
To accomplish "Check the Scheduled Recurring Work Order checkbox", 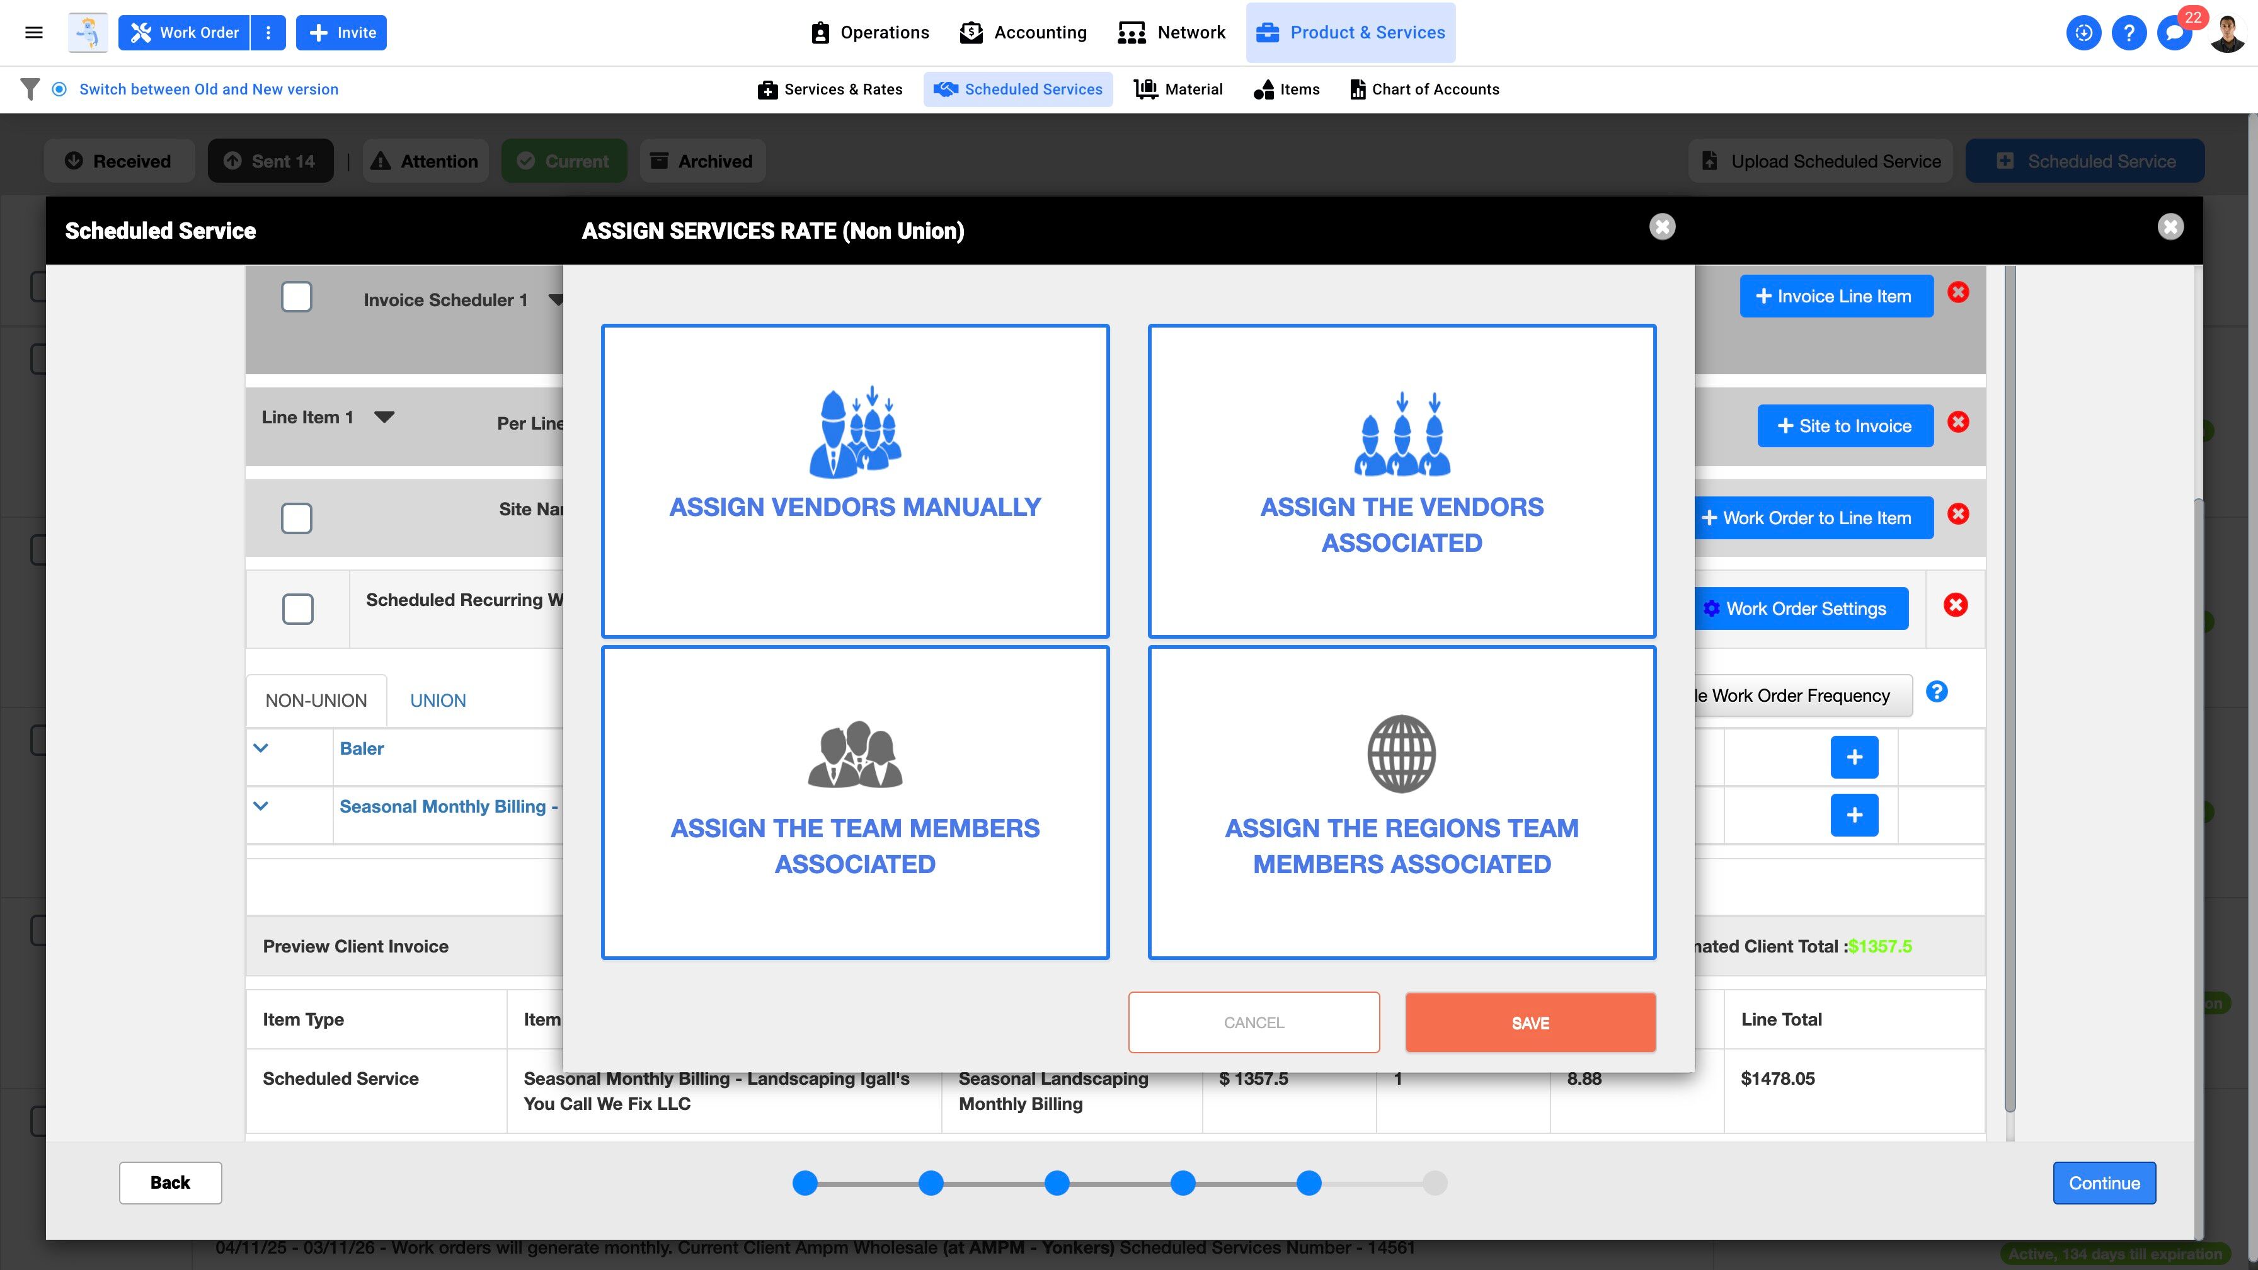I will pyautogui.click(x=298, y=609).
